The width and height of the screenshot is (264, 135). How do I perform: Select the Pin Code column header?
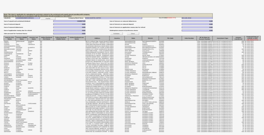(x=170, y=38)
